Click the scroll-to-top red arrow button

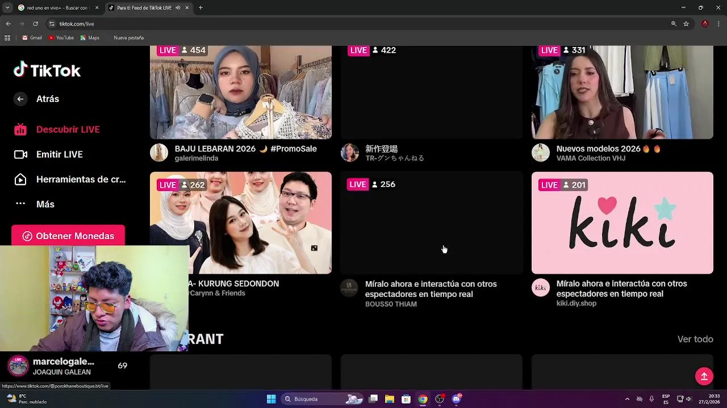pos(704,376)
